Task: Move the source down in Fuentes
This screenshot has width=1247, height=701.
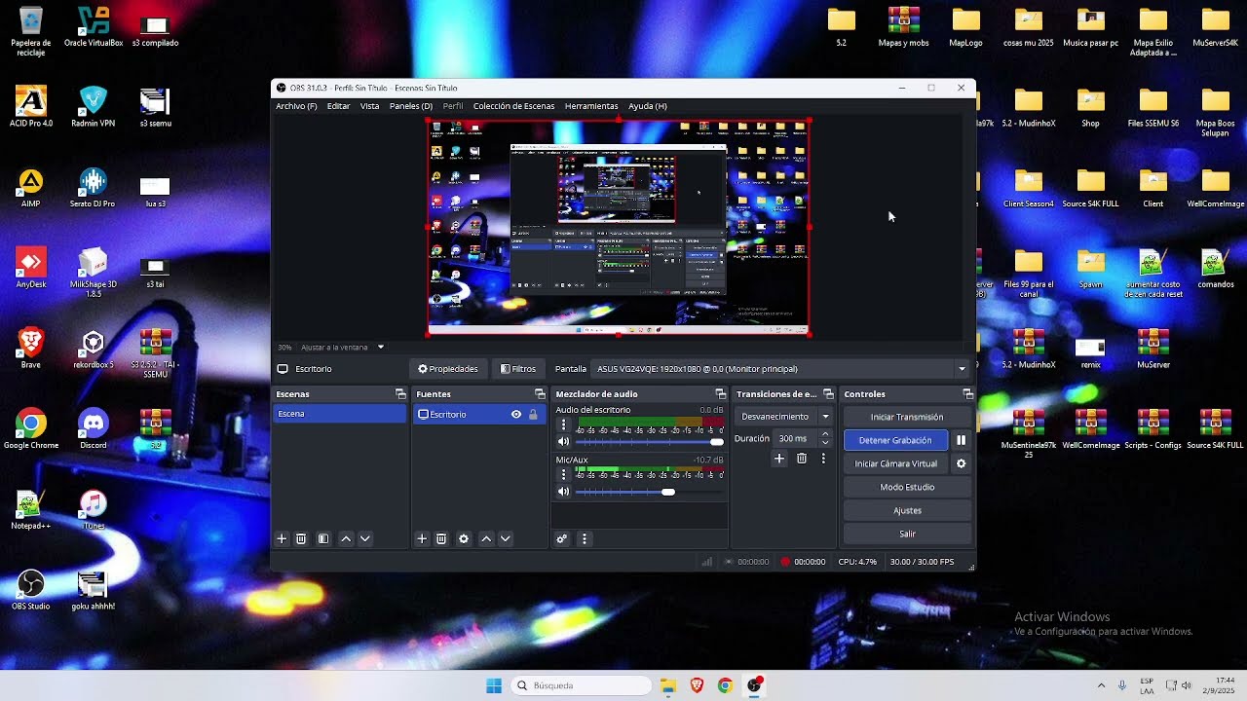Action: [x=506, y=538]
